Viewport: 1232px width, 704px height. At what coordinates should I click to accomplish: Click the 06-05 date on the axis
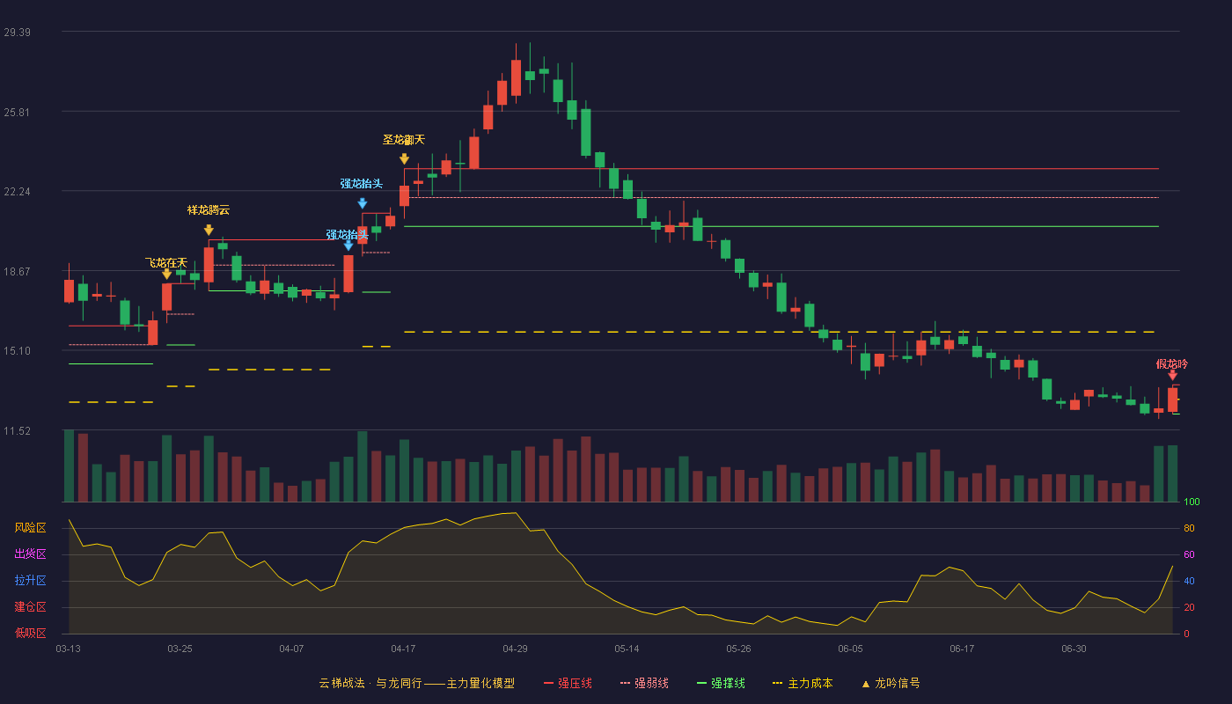[851, 649]
